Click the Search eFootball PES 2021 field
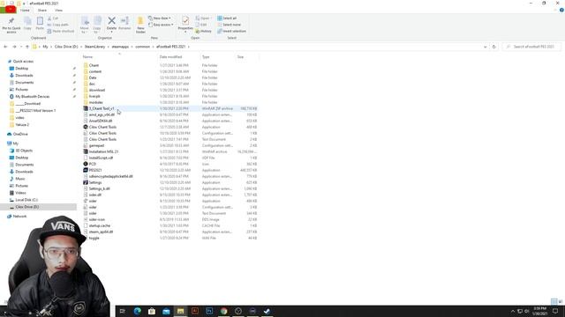 (x=531, y=47)
